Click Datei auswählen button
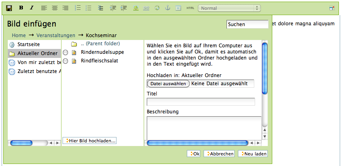343x166 pixels. [x=168, y=84]
